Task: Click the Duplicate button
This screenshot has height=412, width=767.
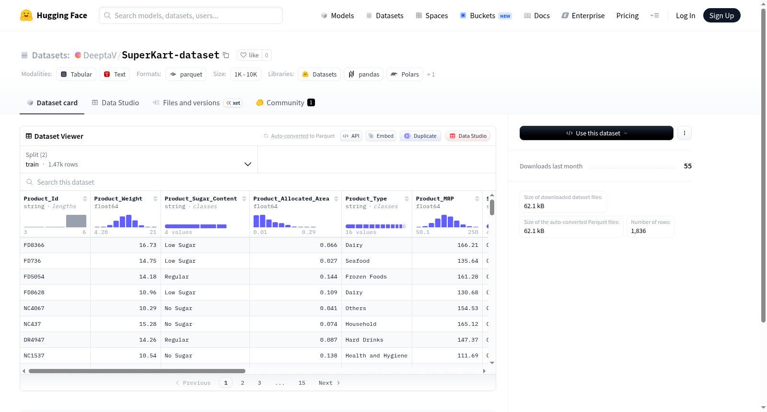Action: pyautogui.click(x=420, y=136)
